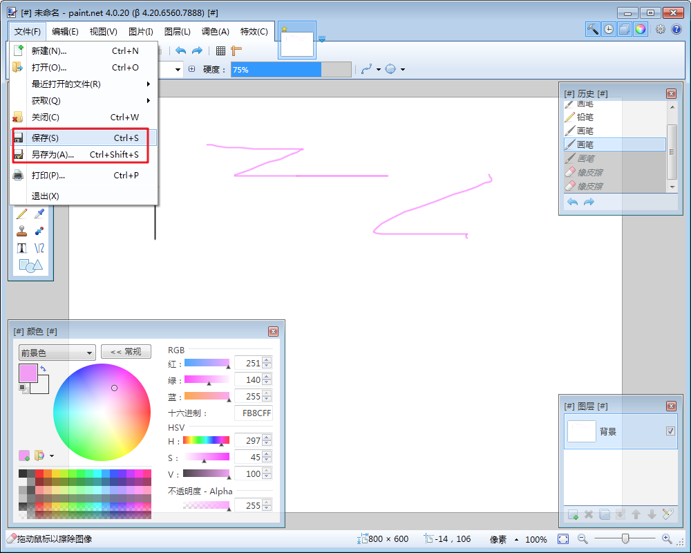
Task: Select the Color Picker eyedropper tool
Action: coord(39,214)
